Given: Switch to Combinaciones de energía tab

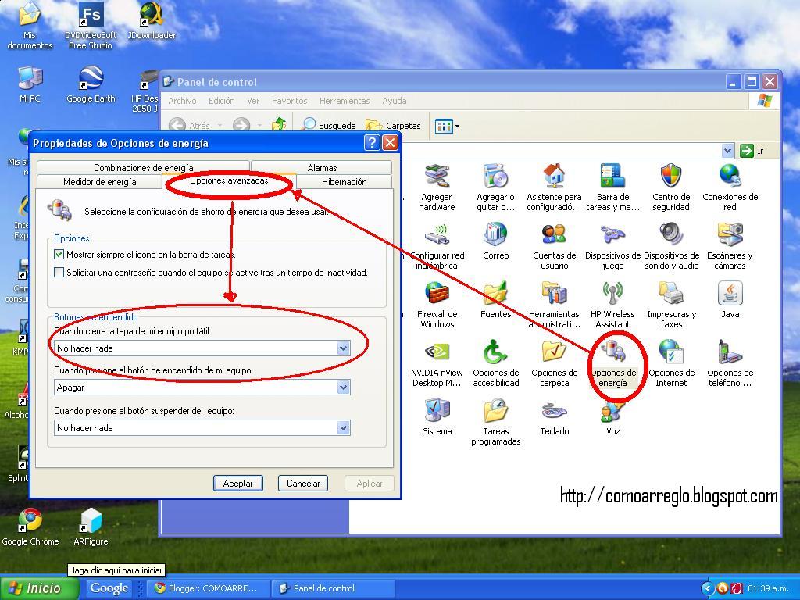Looking at the screenshot, I should click(x=144, y=167).
